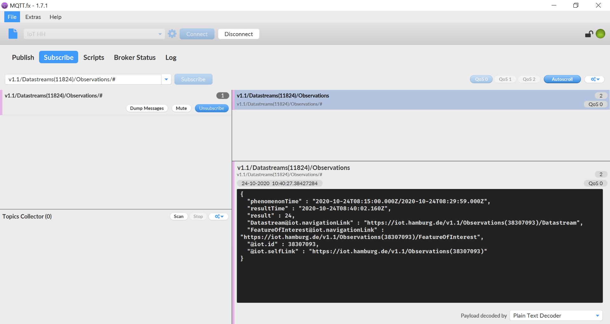Click the "resultTime" payload line
610x324 pixels.
click(319, 208)
